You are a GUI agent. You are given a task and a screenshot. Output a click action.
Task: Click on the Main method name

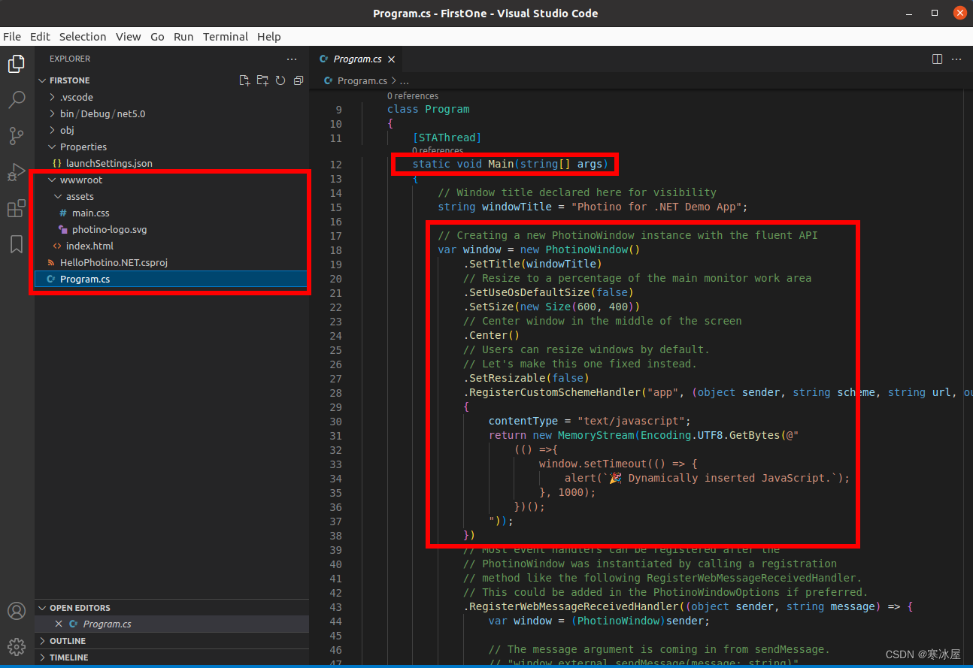501,164
